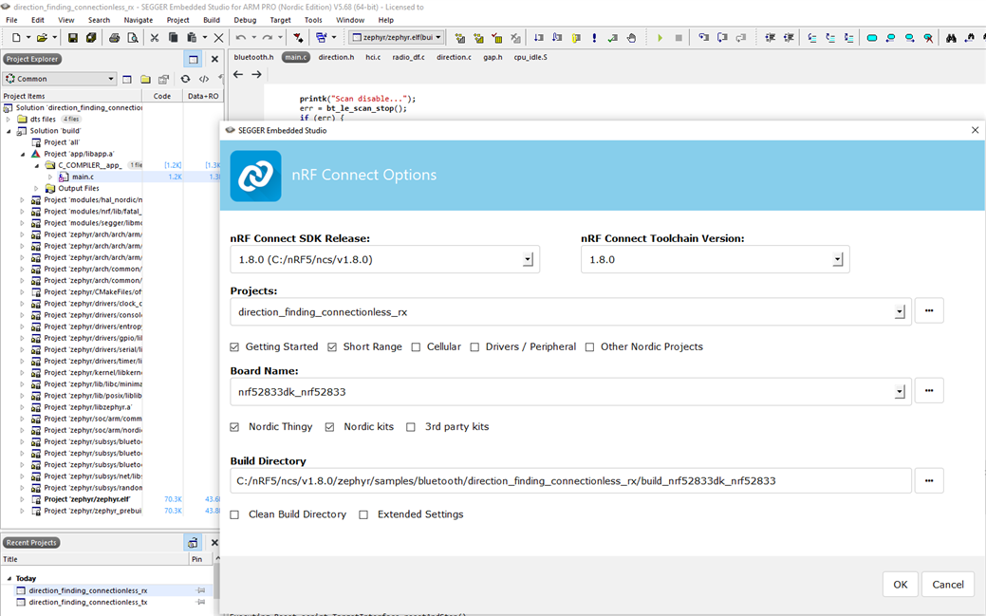
Task: Click the green Go debug play icon
Action: tap(660, 38)
